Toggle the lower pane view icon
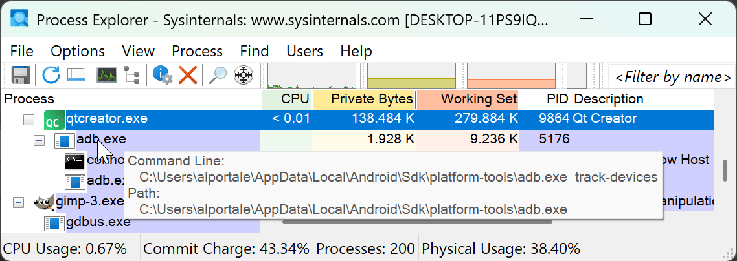737x261 pixels. point(76,75)
